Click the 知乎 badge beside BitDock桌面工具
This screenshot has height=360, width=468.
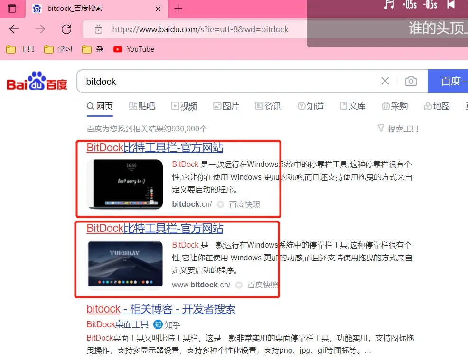(x=158, y=324)
